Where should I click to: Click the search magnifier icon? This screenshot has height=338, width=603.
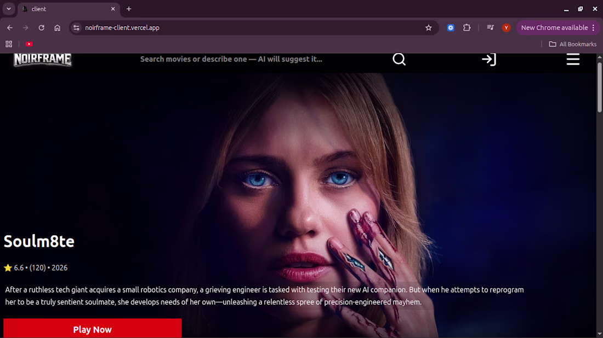click(399, 59)
